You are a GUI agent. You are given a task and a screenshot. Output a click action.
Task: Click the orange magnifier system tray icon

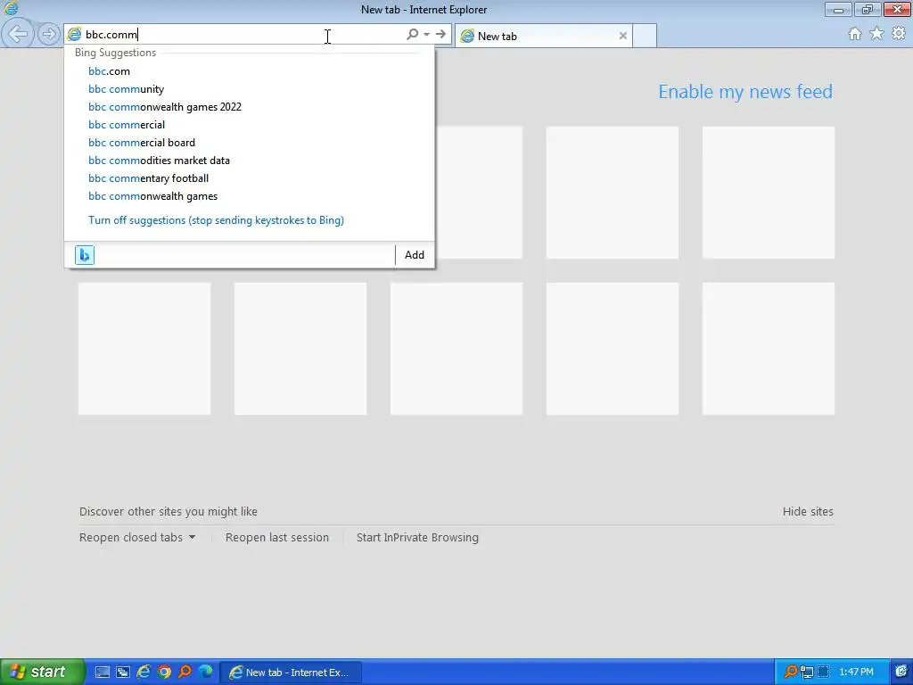tap(790, 673)
